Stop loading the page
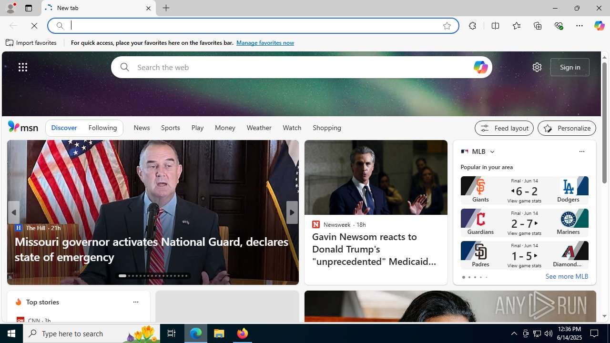 pyautogui.click(x=34, y=26)
